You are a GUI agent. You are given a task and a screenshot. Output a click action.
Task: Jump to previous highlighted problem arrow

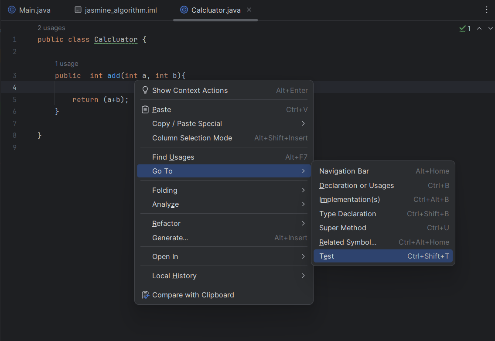[x=479, y=28]
